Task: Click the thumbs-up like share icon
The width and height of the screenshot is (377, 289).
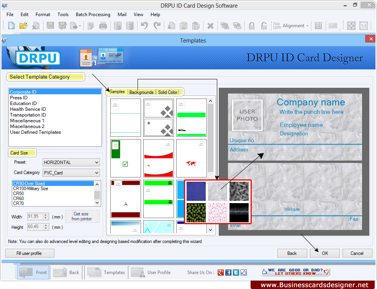Action: pos(244,273)
